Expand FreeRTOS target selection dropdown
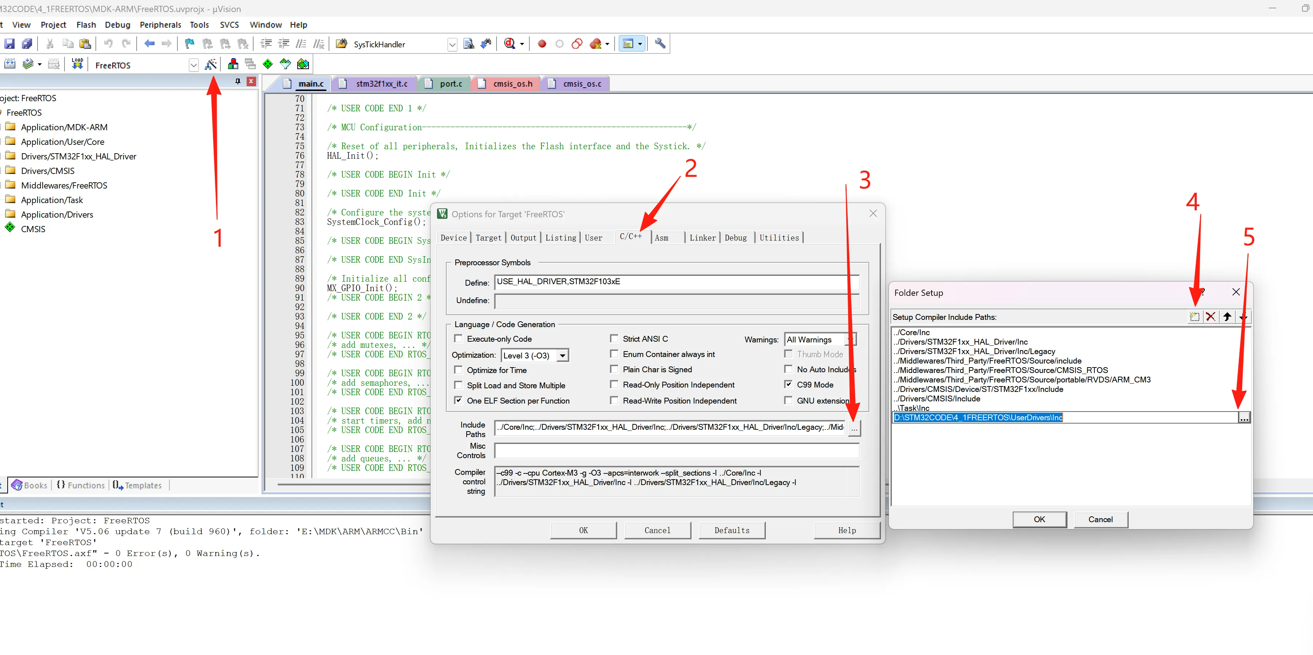The image size is (1313, 655). pos(193,65)
